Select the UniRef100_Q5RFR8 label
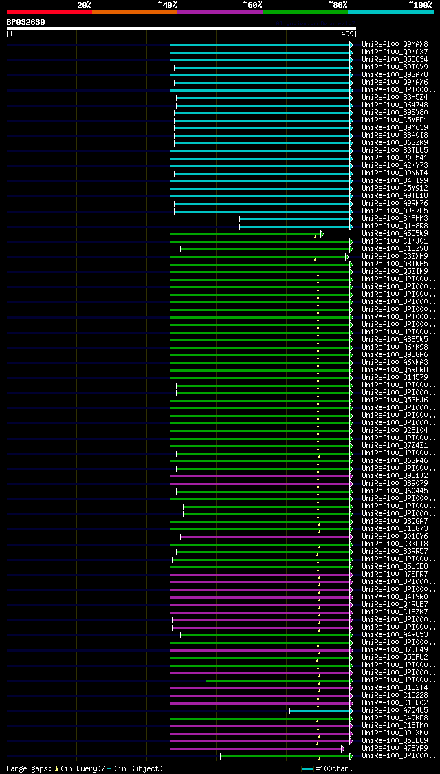440x774 pixels. tap(395, 370)
